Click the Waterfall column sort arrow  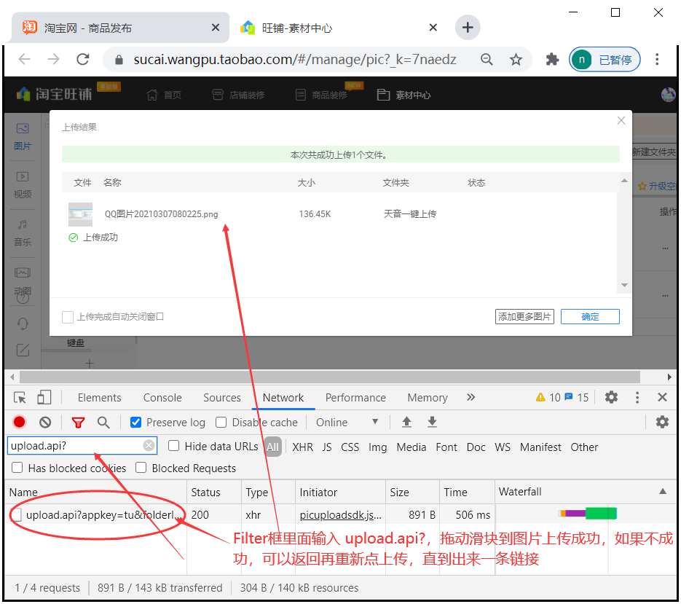pos(662,492)
